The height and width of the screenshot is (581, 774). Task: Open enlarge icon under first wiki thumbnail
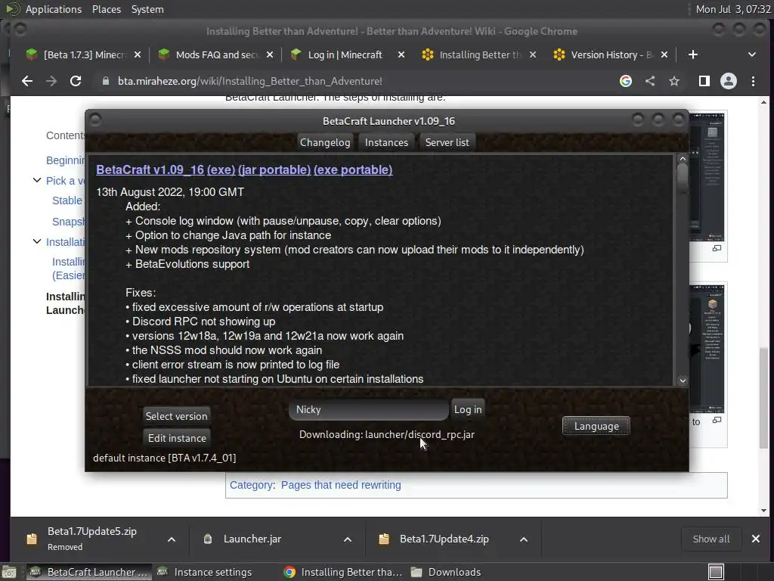pyautogui.click(x=717, y=248)
